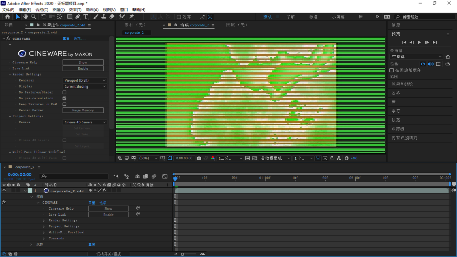Select the Hand tool in the toolbar

tap(26, 17)
